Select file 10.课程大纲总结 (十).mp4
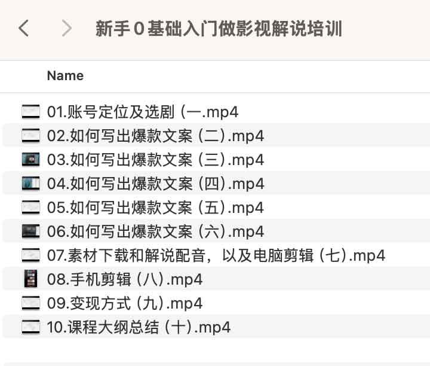The width and height of the screenshot is (430, 366). pos(139,327)
